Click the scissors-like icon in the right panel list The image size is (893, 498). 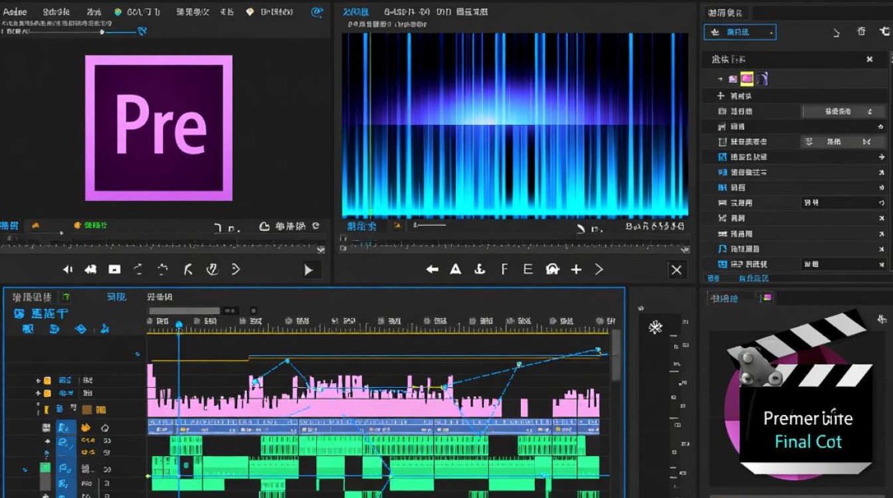coord(723,218)
